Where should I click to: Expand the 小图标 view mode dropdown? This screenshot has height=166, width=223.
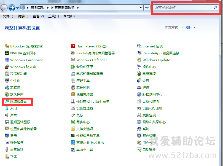pos(189,28)
